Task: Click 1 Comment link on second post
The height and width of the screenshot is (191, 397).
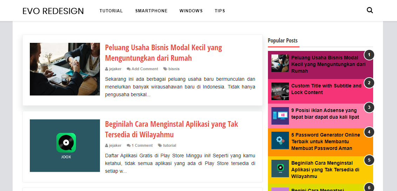Action: point(142,145)
